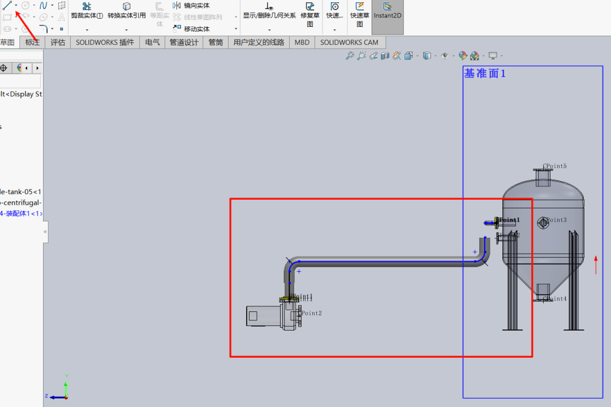
Task: Click the panel tab right-scroll arrow
Action: [37, 68]
